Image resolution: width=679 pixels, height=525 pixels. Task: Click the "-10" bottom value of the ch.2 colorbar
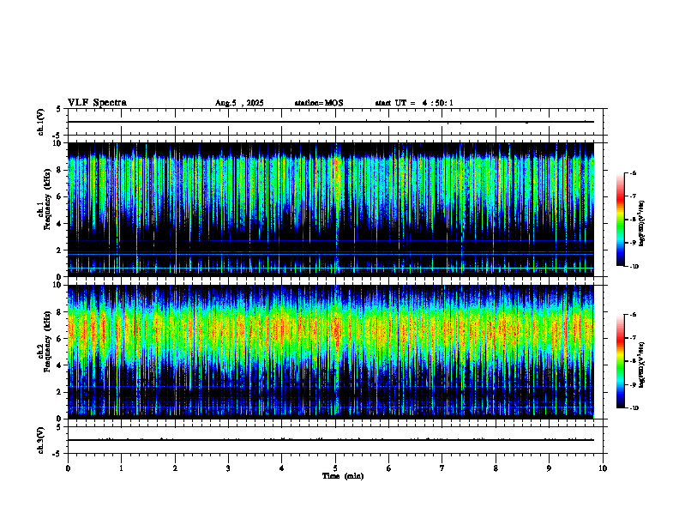(634, 407)
